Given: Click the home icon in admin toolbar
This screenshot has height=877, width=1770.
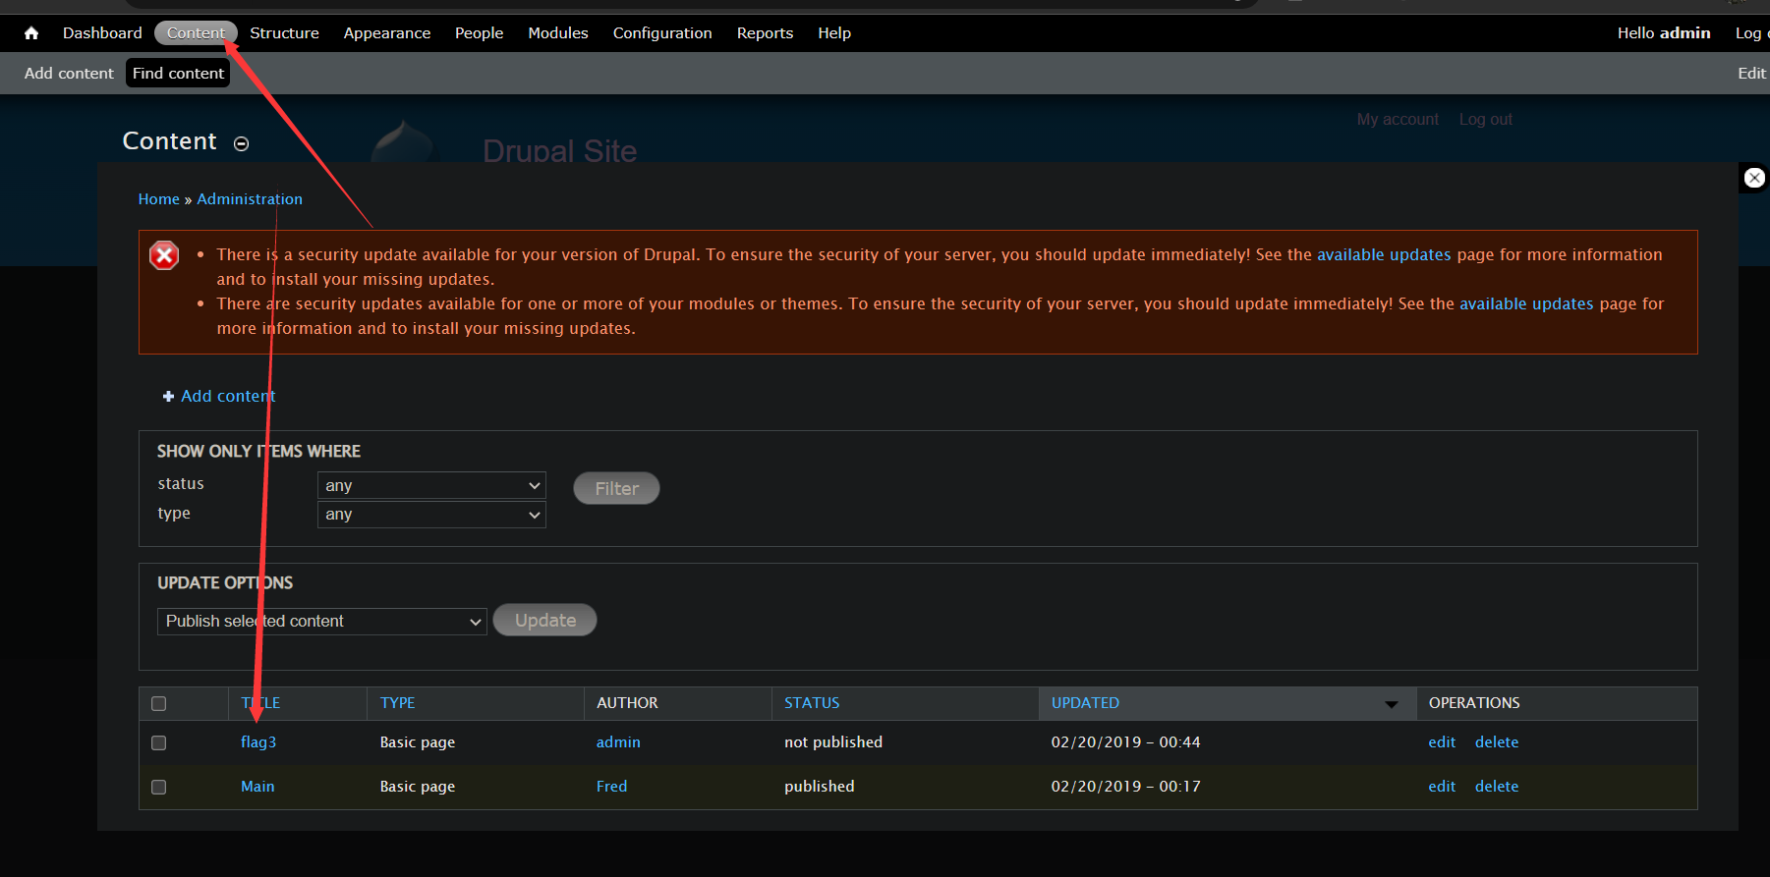Looking at the screenshot, I should [31, 33].
